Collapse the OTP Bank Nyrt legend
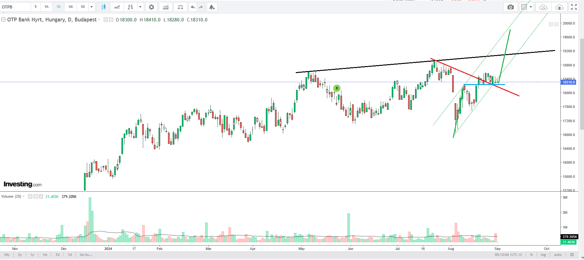 coord(3,20)
